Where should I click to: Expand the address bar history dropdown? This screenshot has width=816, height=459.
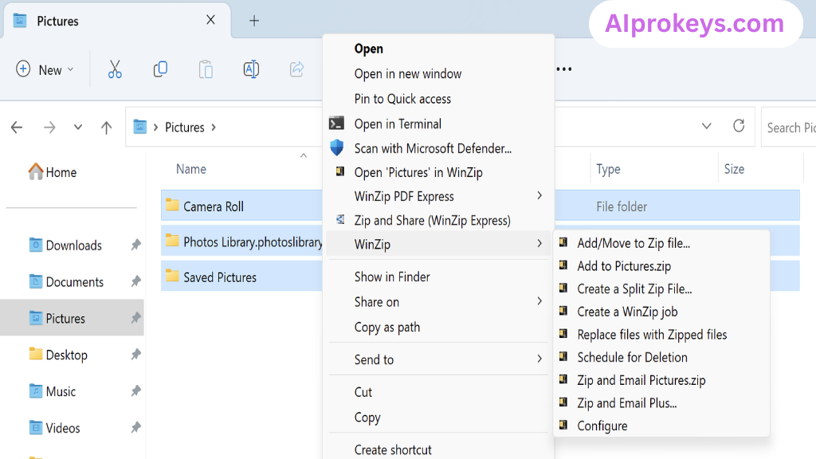[706, 126]
